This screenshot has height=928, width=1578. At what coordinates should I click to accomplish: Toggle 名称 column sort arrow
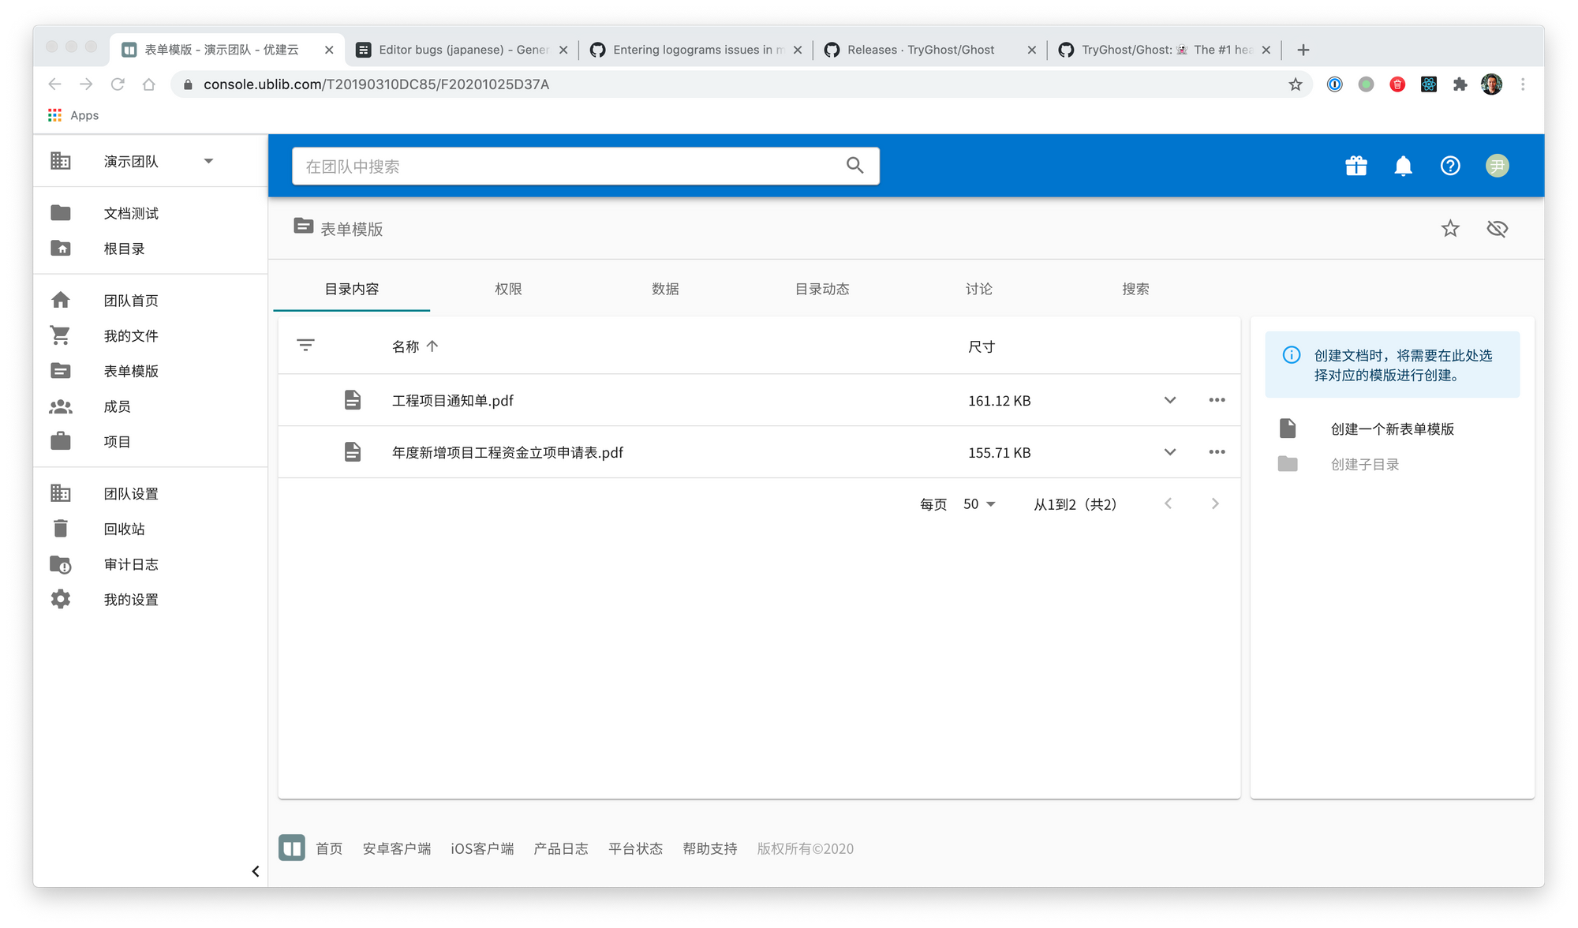[x=432, y=346]
